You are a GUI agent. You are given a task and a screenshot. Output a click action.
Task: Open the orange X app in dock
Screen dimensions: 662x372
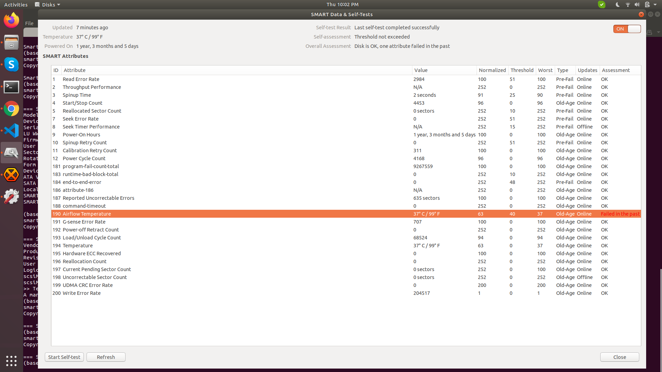coord(11,175)
